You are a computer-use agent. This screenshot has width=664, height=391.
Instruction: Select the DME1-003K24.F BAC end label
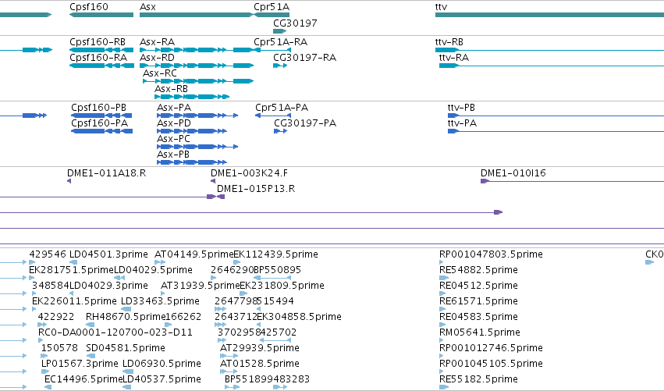249,173
